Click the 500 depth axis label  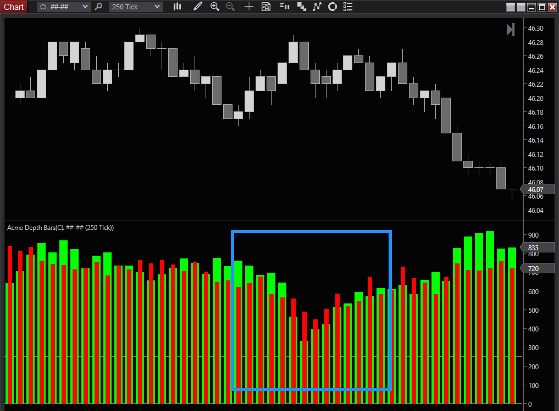click(533, 310)
